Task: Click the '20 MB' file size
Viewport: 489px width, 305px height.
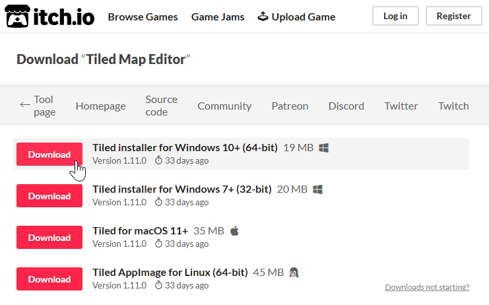Action: point(292,189)
